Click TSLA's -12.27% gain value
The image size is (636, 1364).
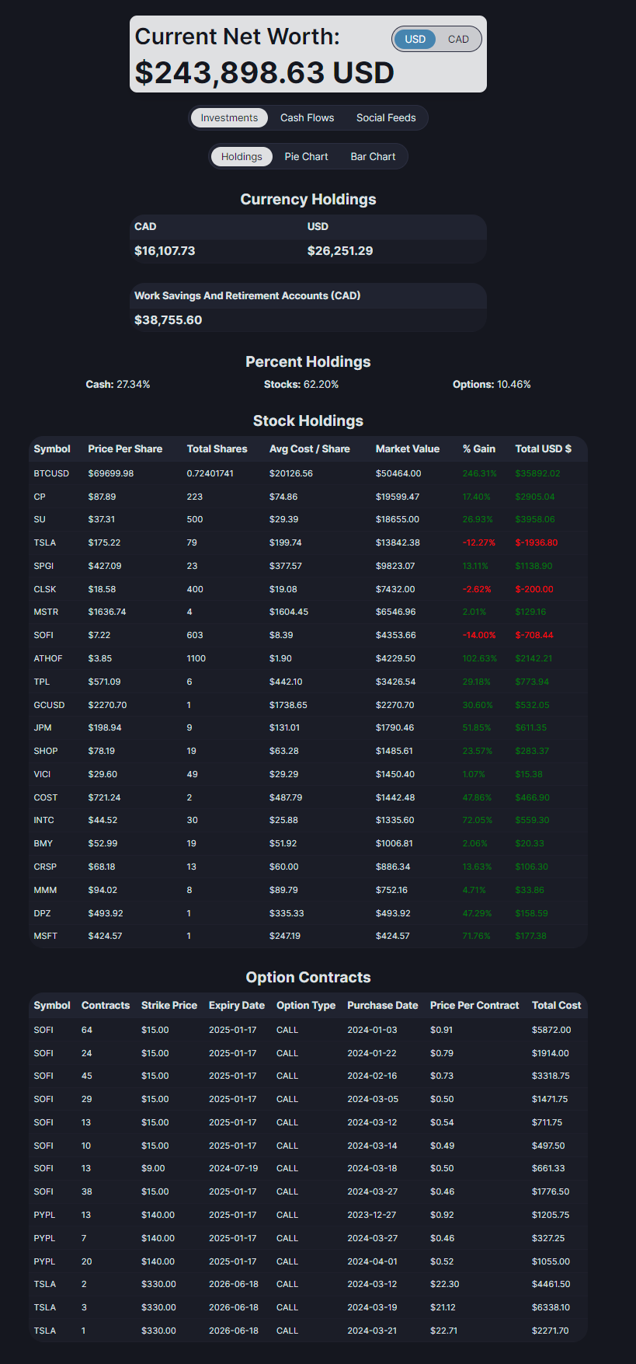(x=478, y=542)
